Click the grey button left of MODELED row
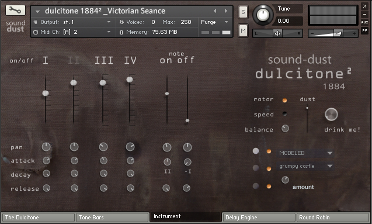The image size is (372, 224). (256, 151)
